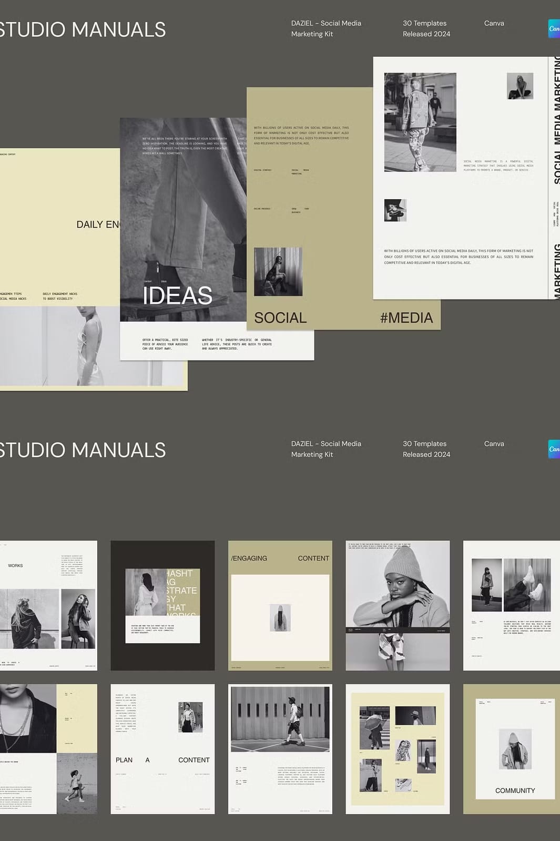This screenshot has width=560, height=841.
Task: Click the first 30 Templates Released 2024 label
Action: pos(426,28)
